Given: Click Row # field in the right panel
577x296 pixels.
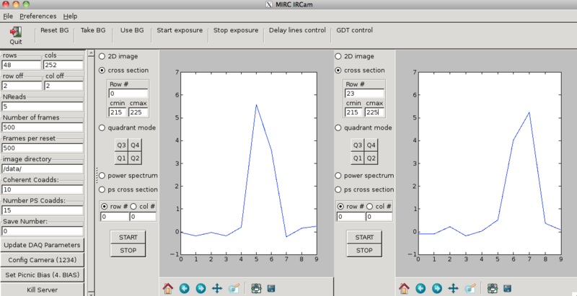Looking at the screenshot, I should pos(364,94).
